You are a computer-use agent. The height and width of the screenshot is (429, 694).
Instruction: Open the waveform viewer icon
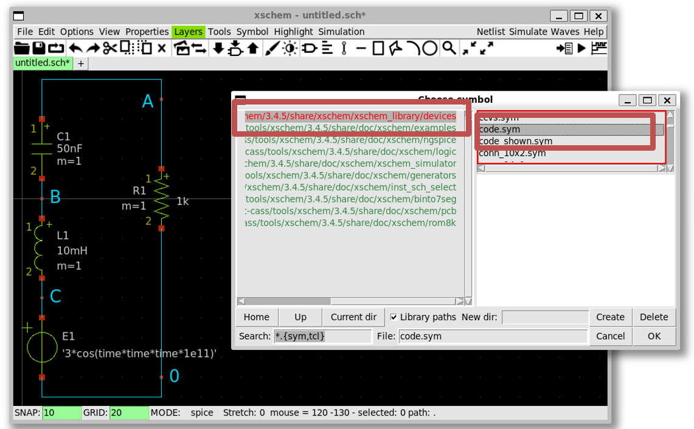599,48
